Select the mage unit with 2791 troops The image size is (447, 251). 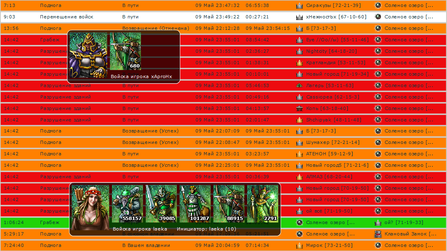(x=262, y=204)
